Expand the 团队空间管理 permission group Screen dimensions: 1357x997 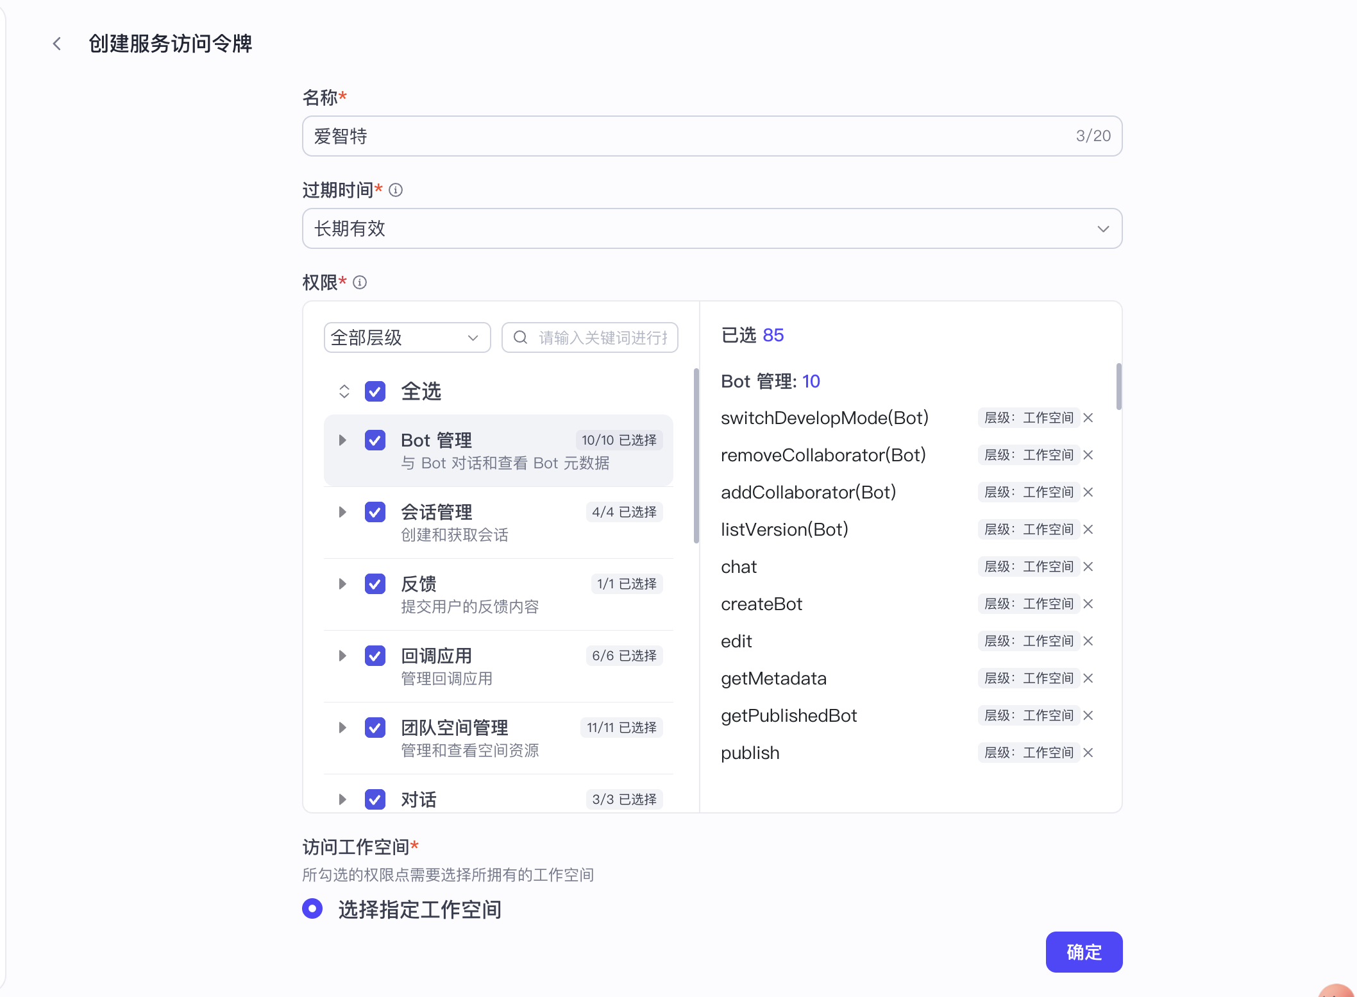click(x=341, y=728)
